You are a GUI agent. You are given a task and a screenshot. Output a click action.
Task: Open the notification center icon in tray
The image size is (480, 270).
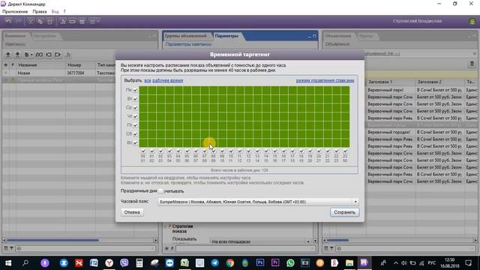click(x=468, y=263)
